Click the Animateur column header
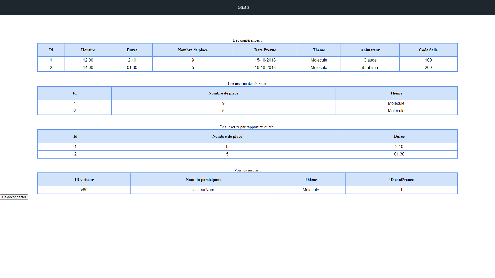 [370, 50]
